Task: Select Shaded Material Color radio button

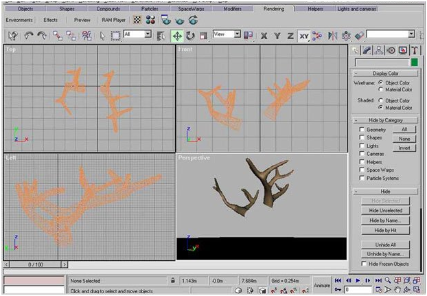Action: click(381, 108)
